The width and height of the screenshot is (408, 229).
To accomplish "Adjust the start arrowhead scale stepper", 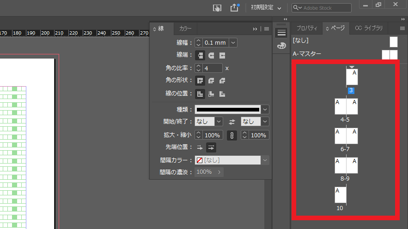I will click(199, 135).
